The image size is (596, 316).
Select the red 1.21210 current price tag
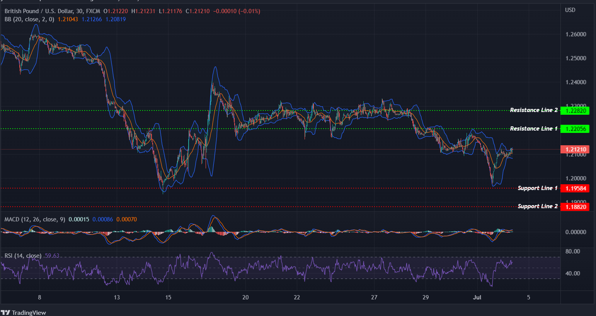(x=575, y=149)
